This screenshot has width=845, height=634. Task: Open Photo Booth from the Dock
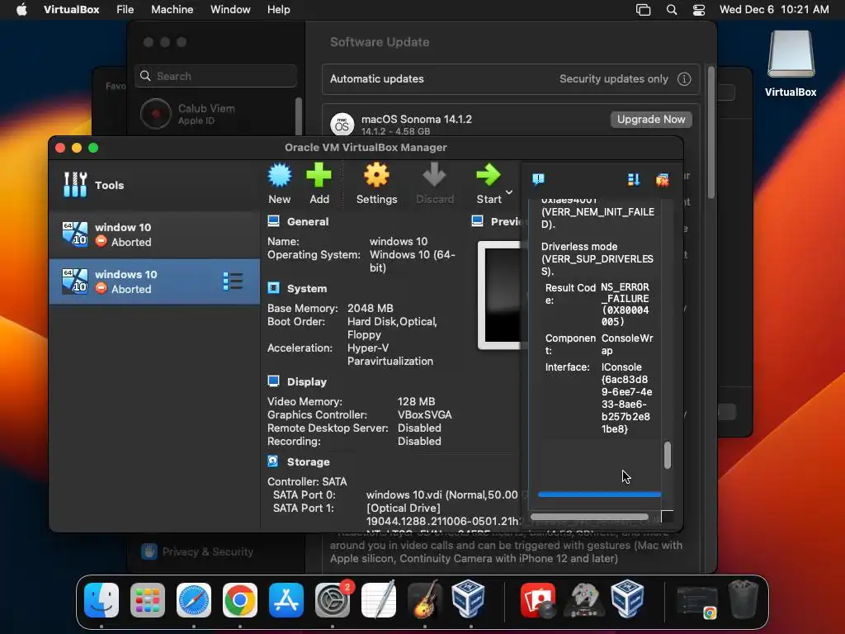(x=538, y=599)
